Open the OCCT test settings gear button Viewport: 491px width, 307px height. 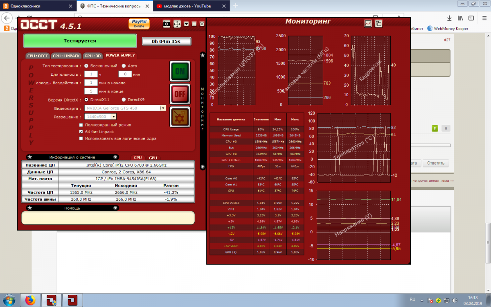point(180,117)
